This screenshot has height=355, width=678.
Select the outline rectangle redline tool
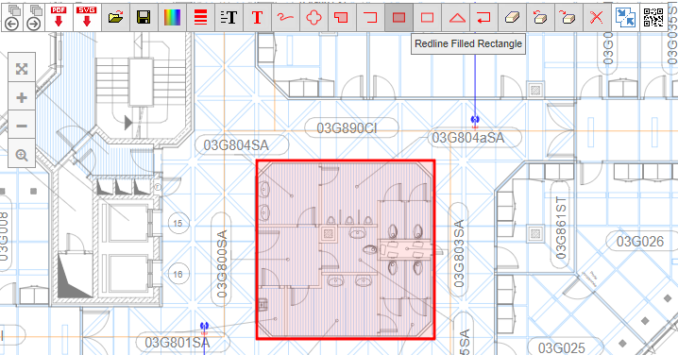[427, 17]
